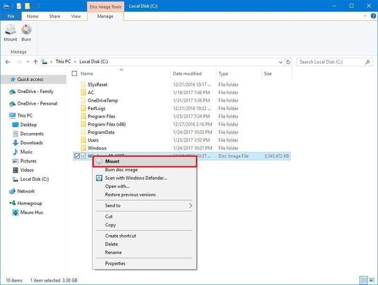The image size is (378, 285).
Task: Go up one folder with Up arrow
Action: (35, 62)
